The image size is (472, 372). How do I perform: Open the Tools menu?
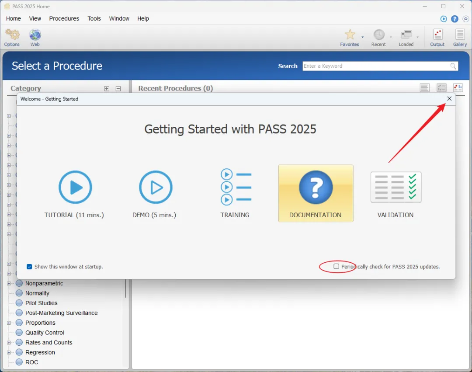[94, 19]
